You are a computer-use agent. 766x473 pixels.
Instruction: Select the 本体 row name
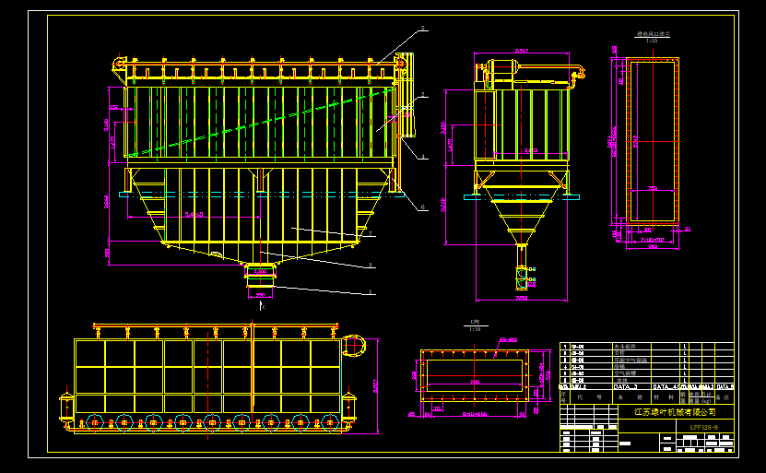point(622,380)
